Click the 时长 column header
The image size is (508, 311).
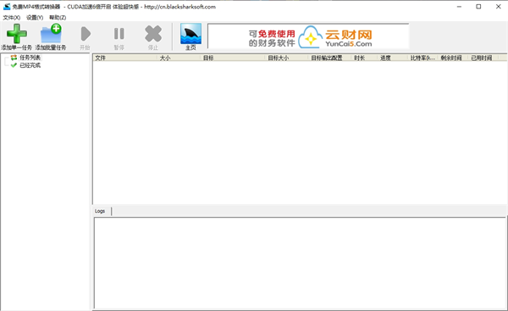[365, 58]
